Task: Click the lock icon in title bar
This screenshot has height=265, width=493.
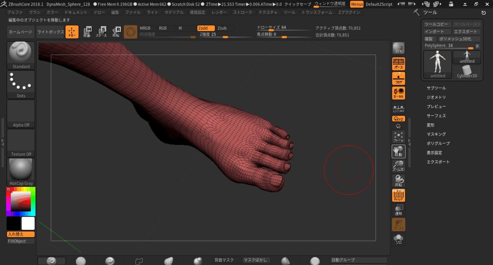Action: (x=451, y=4)
